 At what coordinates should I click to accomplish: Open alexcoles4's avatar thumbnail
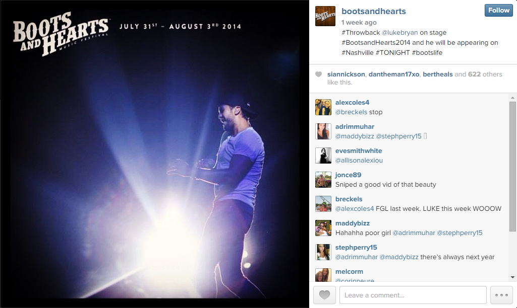[x=323, y=107]
